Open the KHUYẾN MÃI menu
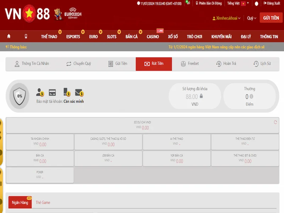The image size is (284, 213). [x=221, y=37]
